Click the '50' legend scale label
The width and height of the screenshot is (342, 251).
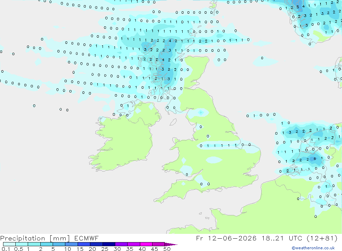coord(167,249)
